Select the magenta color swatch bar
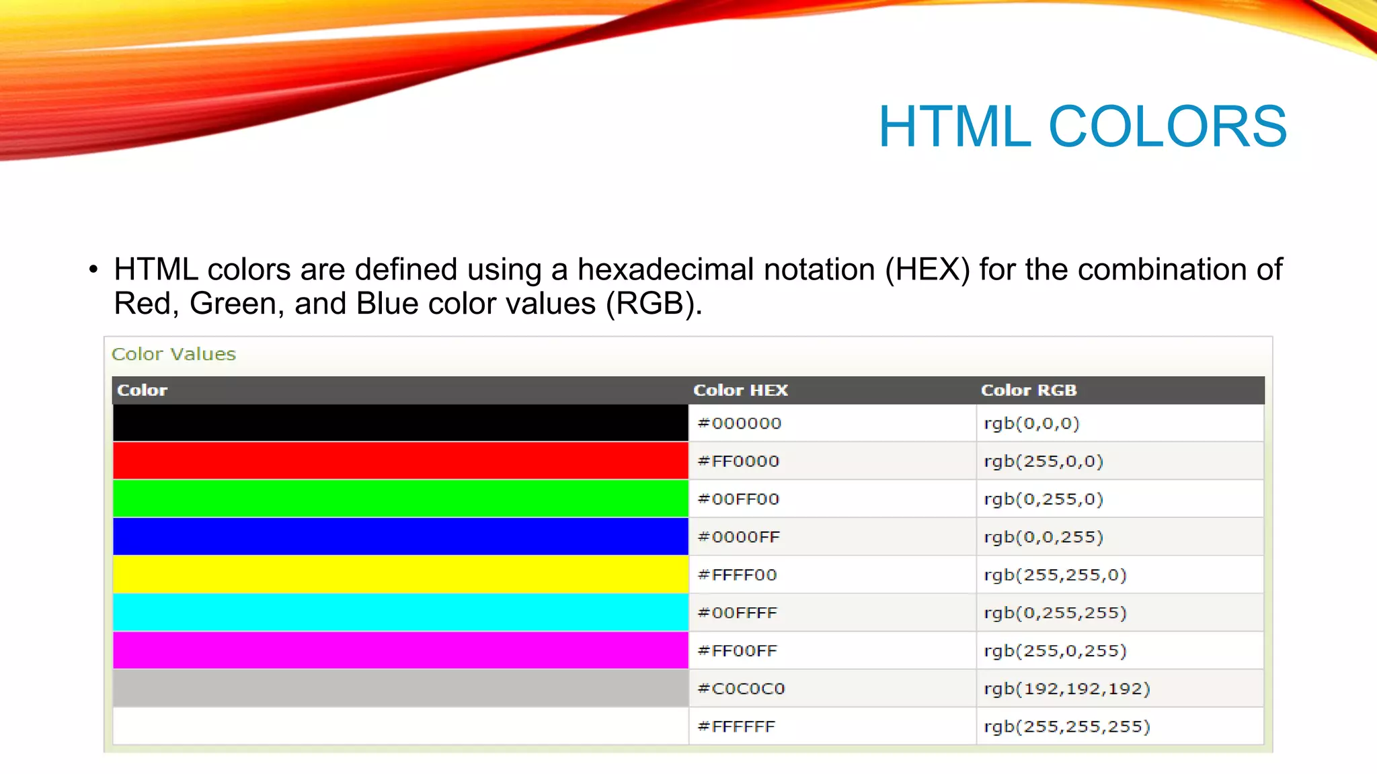 click(x=400, y=650)
